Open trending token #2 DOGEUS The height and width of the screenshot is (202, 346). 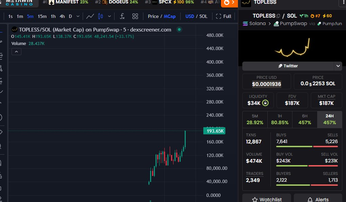(117, 2)
